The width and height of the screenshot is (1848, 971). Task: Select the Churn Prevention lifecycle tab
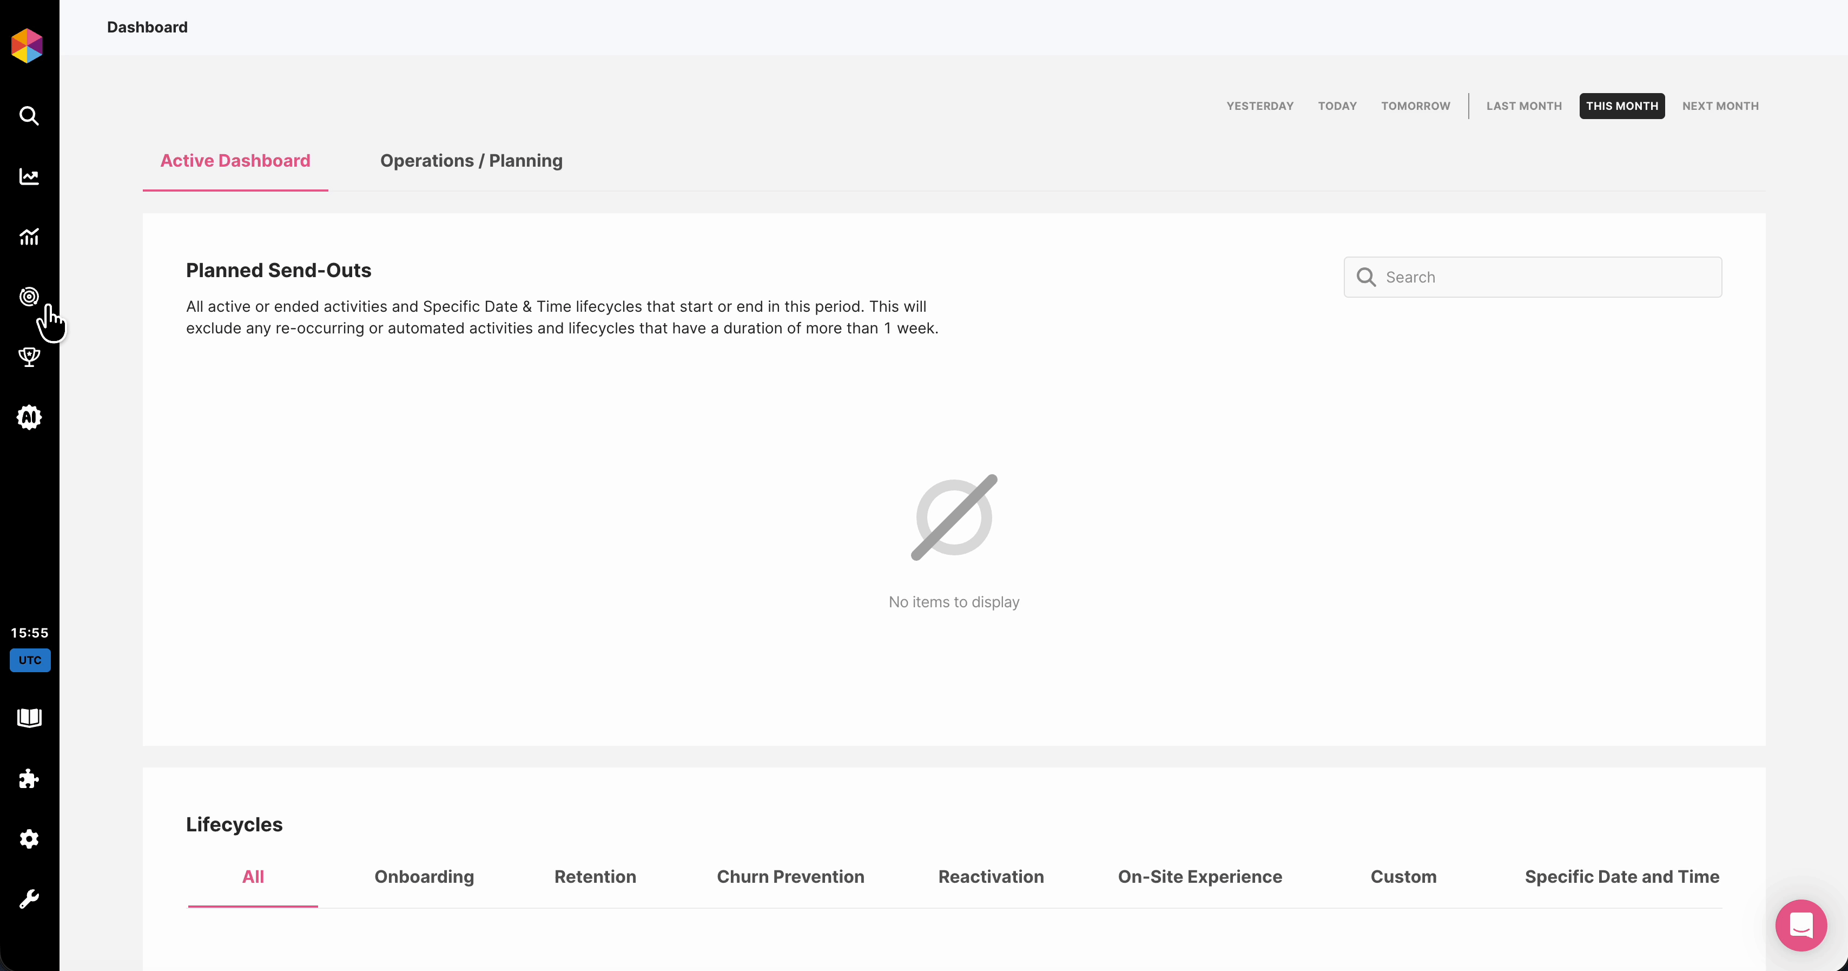tap(790, 877)
